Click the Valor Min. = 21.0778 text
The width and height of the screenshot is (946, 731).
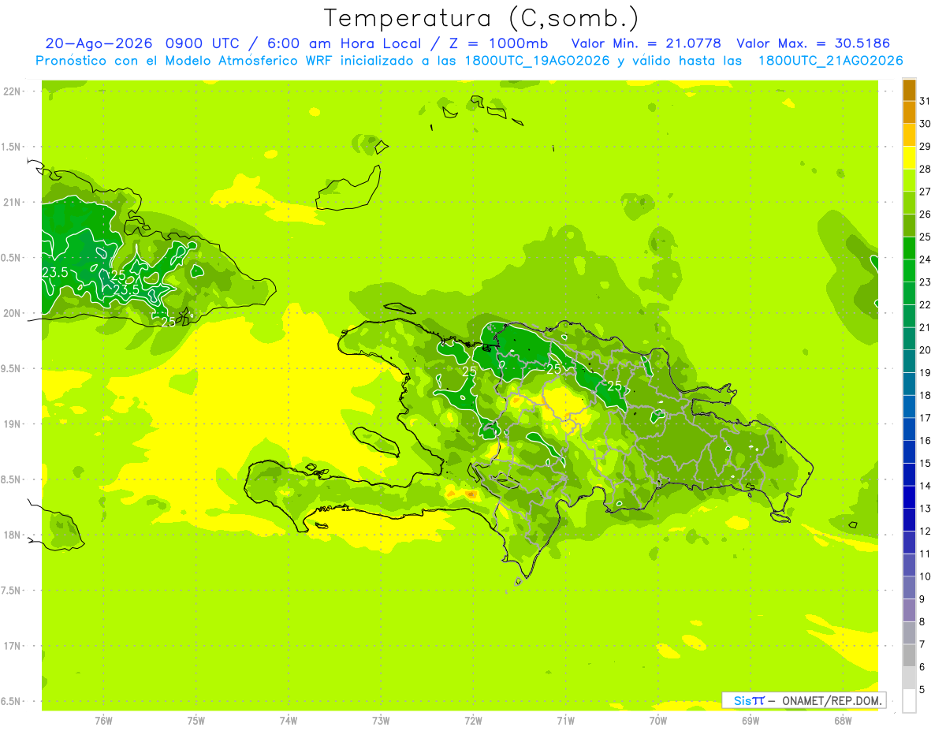(x=646, y=43)
